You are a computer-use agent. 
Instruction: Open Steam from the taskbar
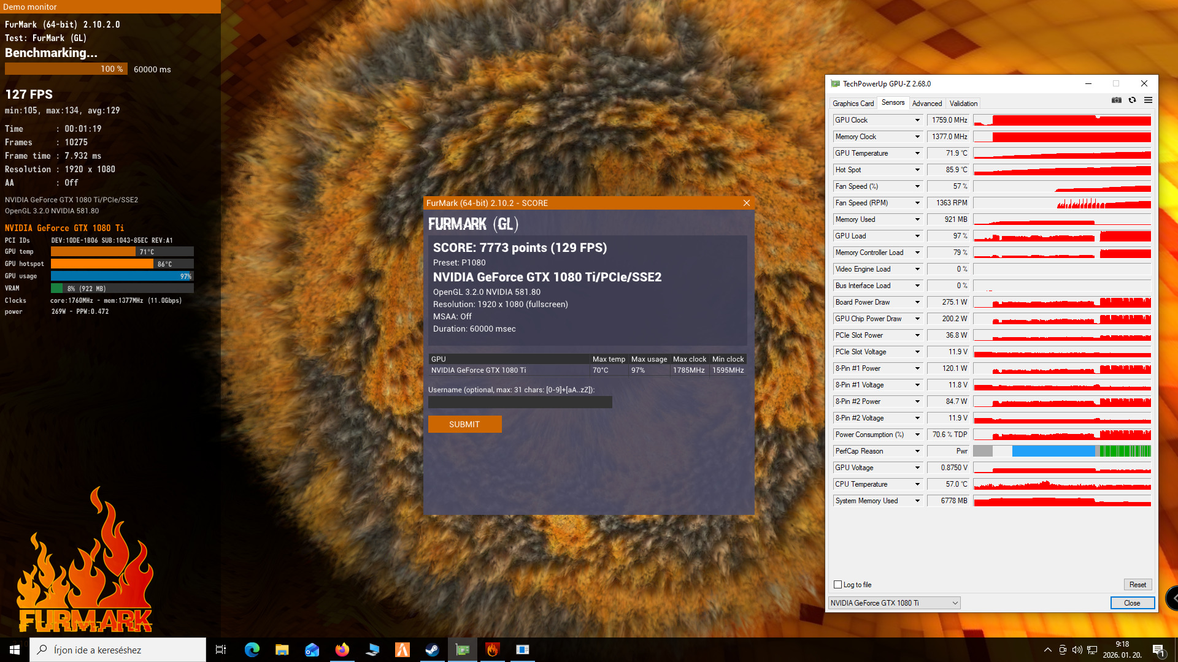point(433,650)
